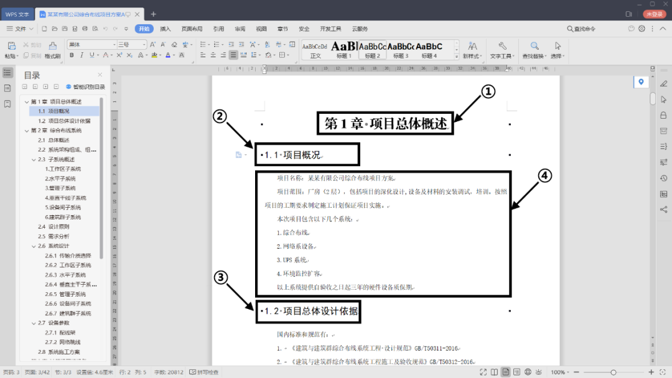Open the 引用 tab
Image resolution: width=672 pixels, height=378 pixels.
[218, 29]
